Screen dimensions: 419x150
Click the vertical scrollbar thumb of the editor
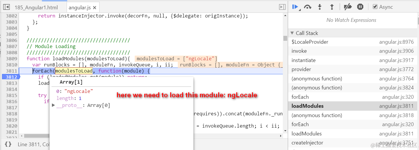tap(285, 38)
